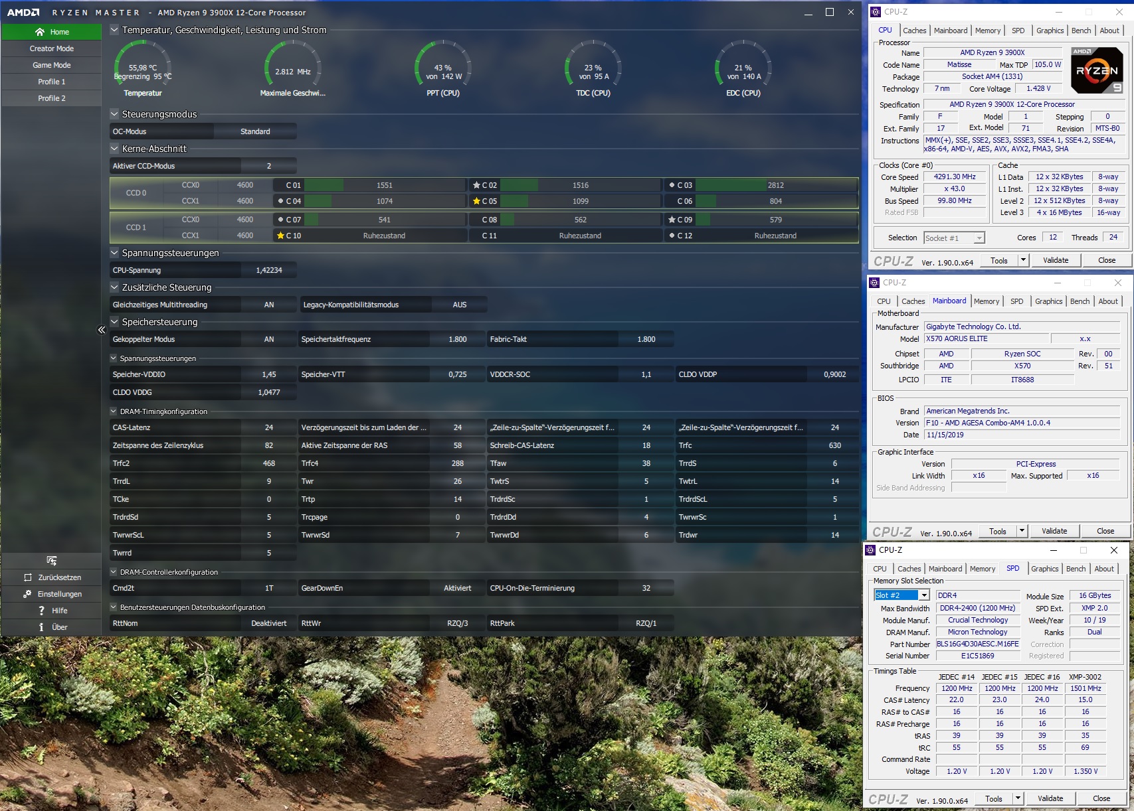Screen dimensions: 1134x811
Task: Click the C 01 core speed bar showing 1551
Action: click(x=385, y=185)
